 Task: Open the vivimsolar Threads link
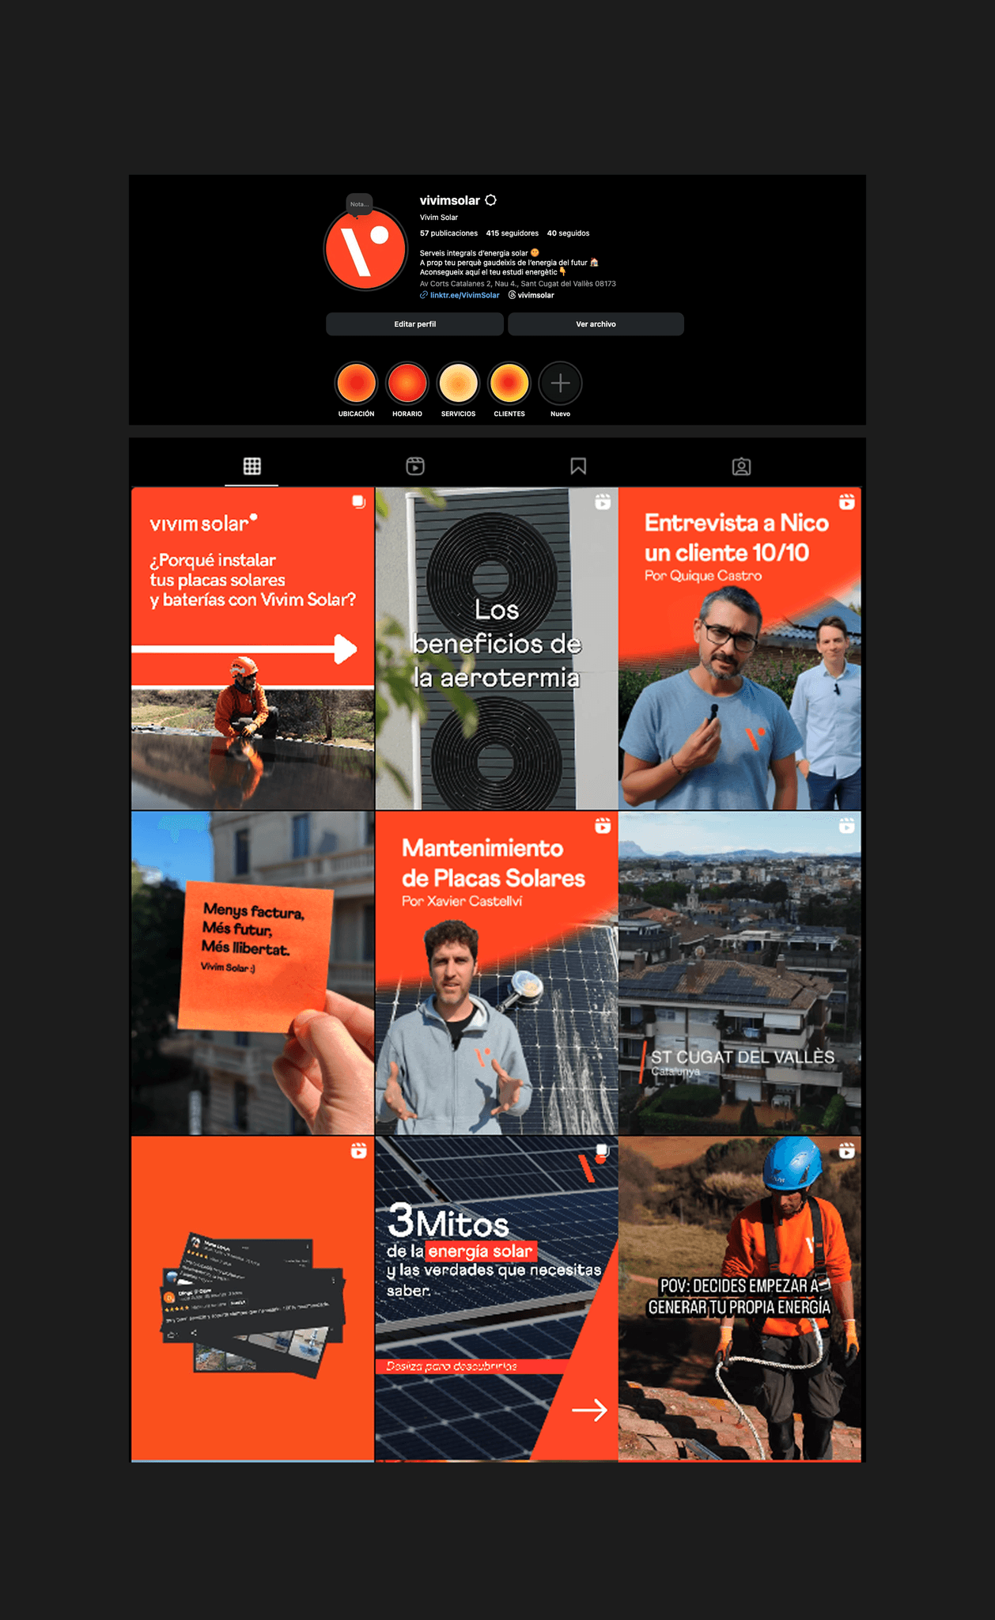pyautogui.click(x=531, y=295)
